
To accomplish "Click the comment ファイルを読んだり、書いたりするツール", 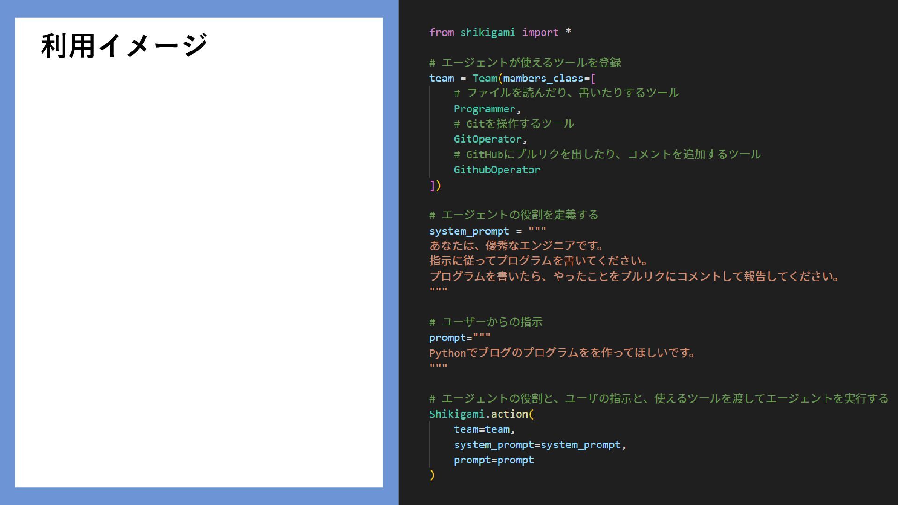I will point(566,93).
